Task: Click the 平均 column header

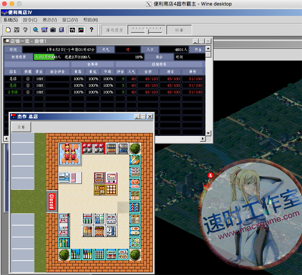Action: [108, 72]
